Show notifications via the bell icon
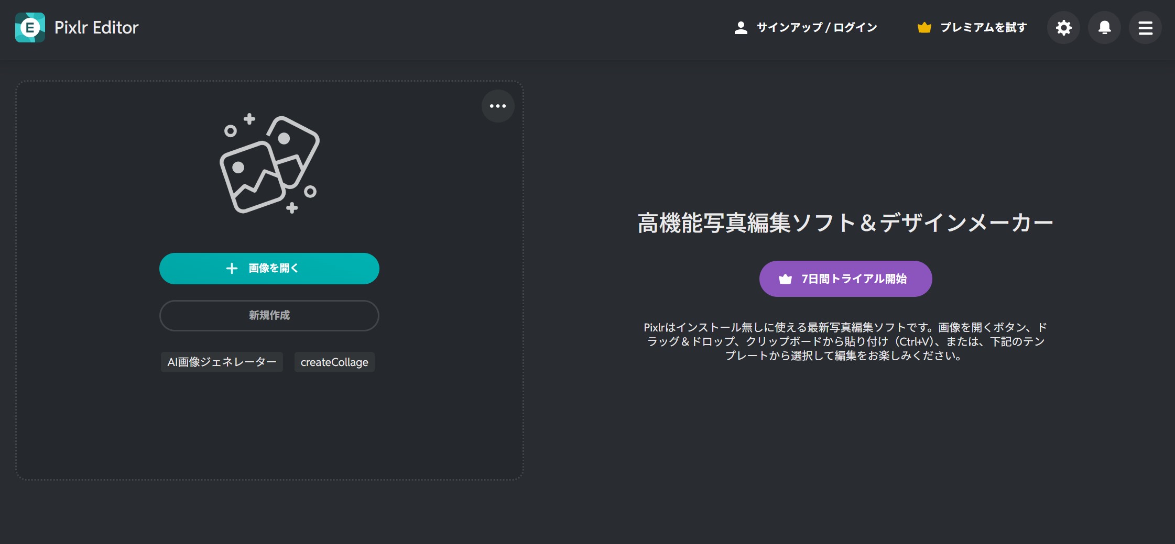The image size is (1175, 544). pyautogui.click(x=1104, y=28)
